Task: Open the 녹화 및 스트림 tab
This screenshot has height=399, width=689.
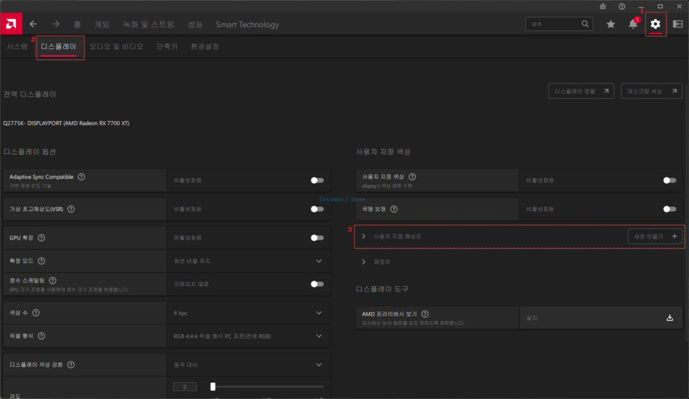Action: click(149, 25)
